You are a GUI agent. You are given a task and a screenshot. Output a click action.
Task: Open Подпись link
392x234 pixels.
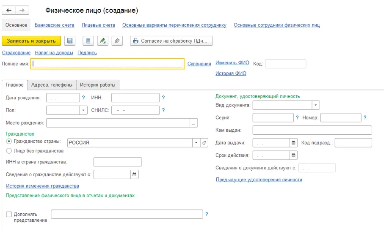click(x=87, y=53)
